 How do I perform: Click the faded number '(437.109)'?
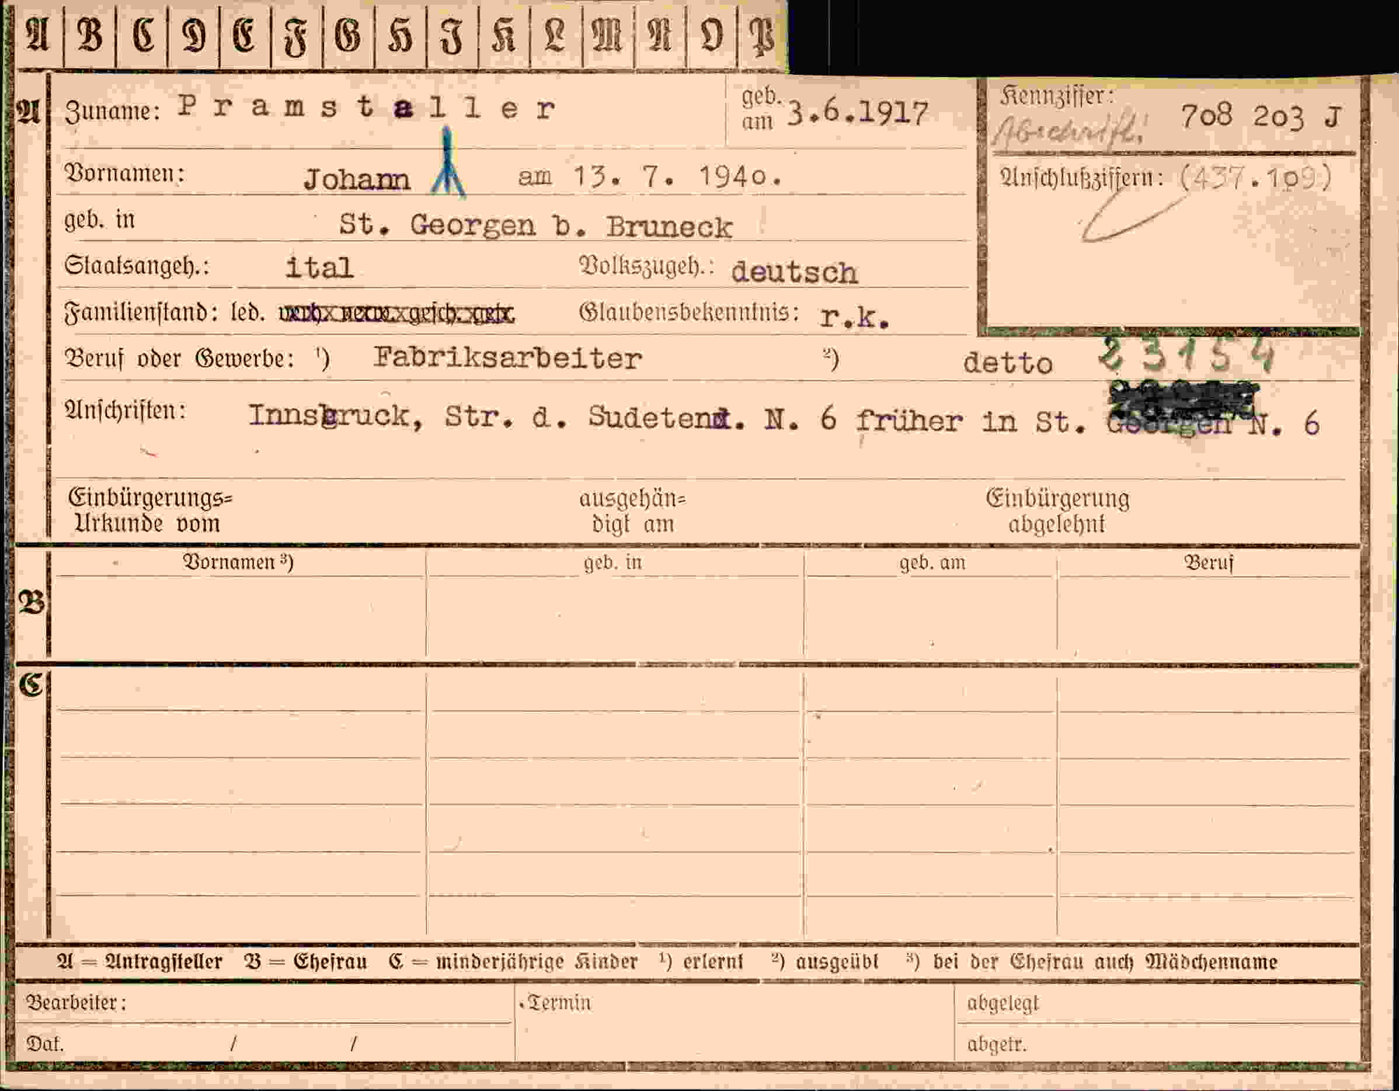[1255, 178]
